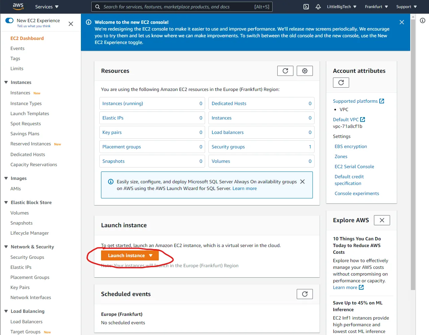Collapse the Network & Security section

click(x=6, y=247)
